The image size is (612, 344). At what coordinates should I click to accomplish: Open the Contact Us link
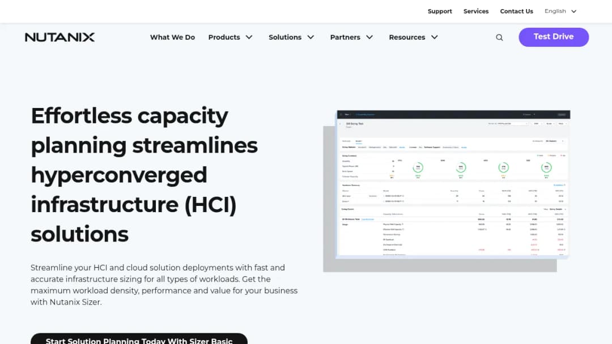pos(516,11)
